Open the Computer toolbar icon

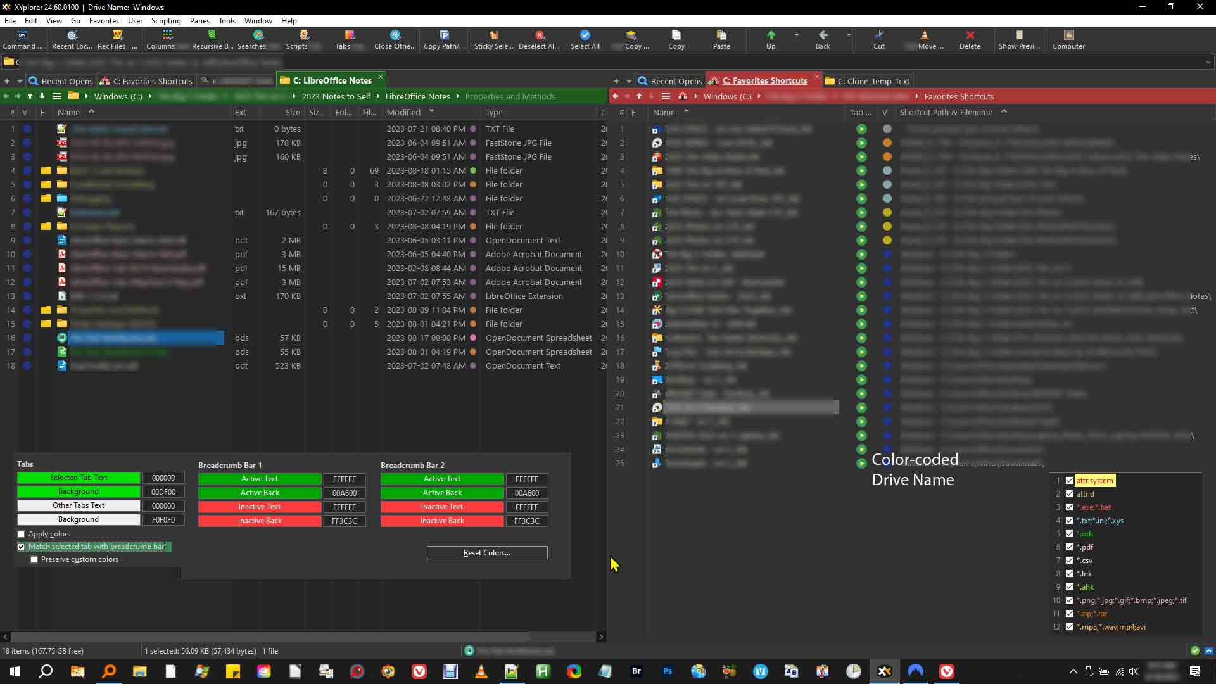coord(1068,39)
